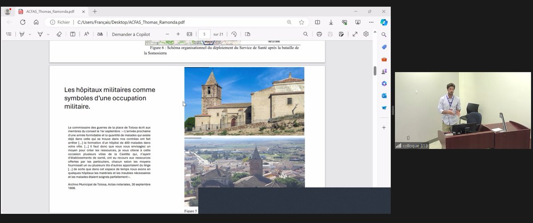The width and height of the screenshot is (533, 223).
Task: Click the zoom in plus button
Action: click(x=178, y=34)
